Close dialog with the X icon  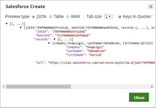(x=151, y=6)
